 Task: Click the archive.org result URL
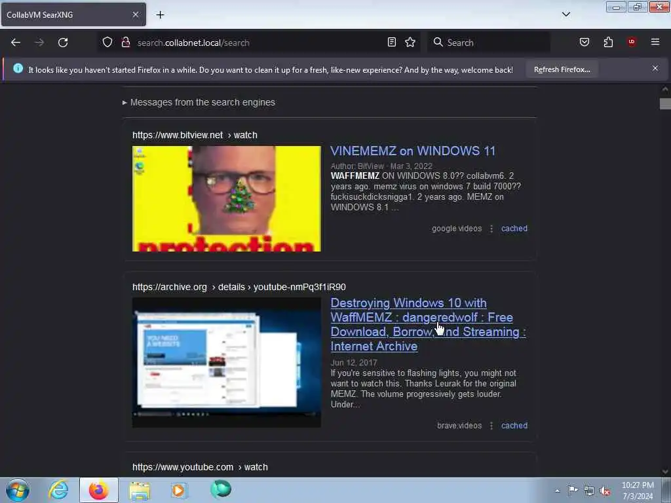coord(239,287)
